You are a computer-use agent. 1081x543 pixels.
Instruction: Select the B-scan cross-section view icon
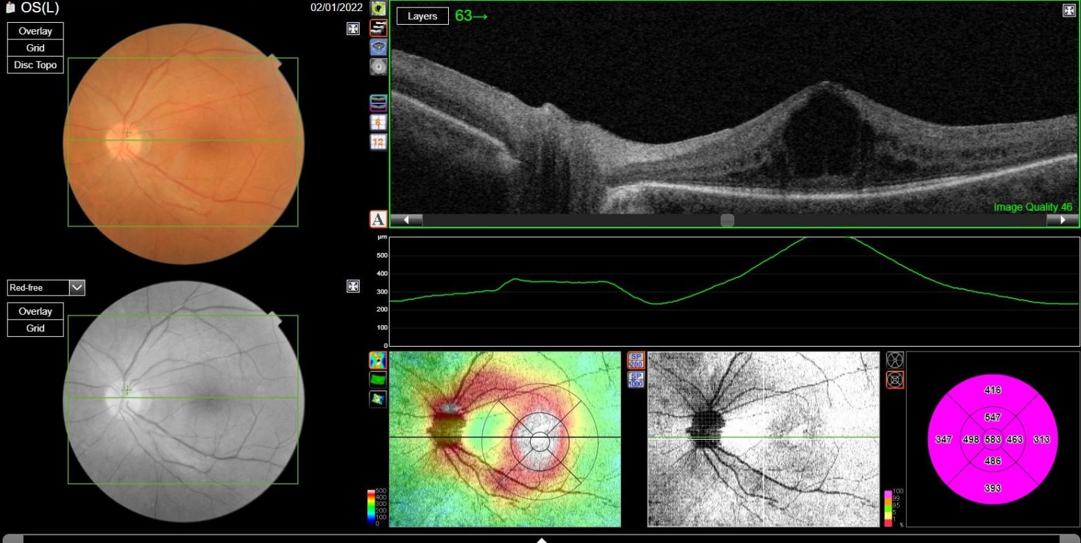pyautogui.click(x=378, y=28)
